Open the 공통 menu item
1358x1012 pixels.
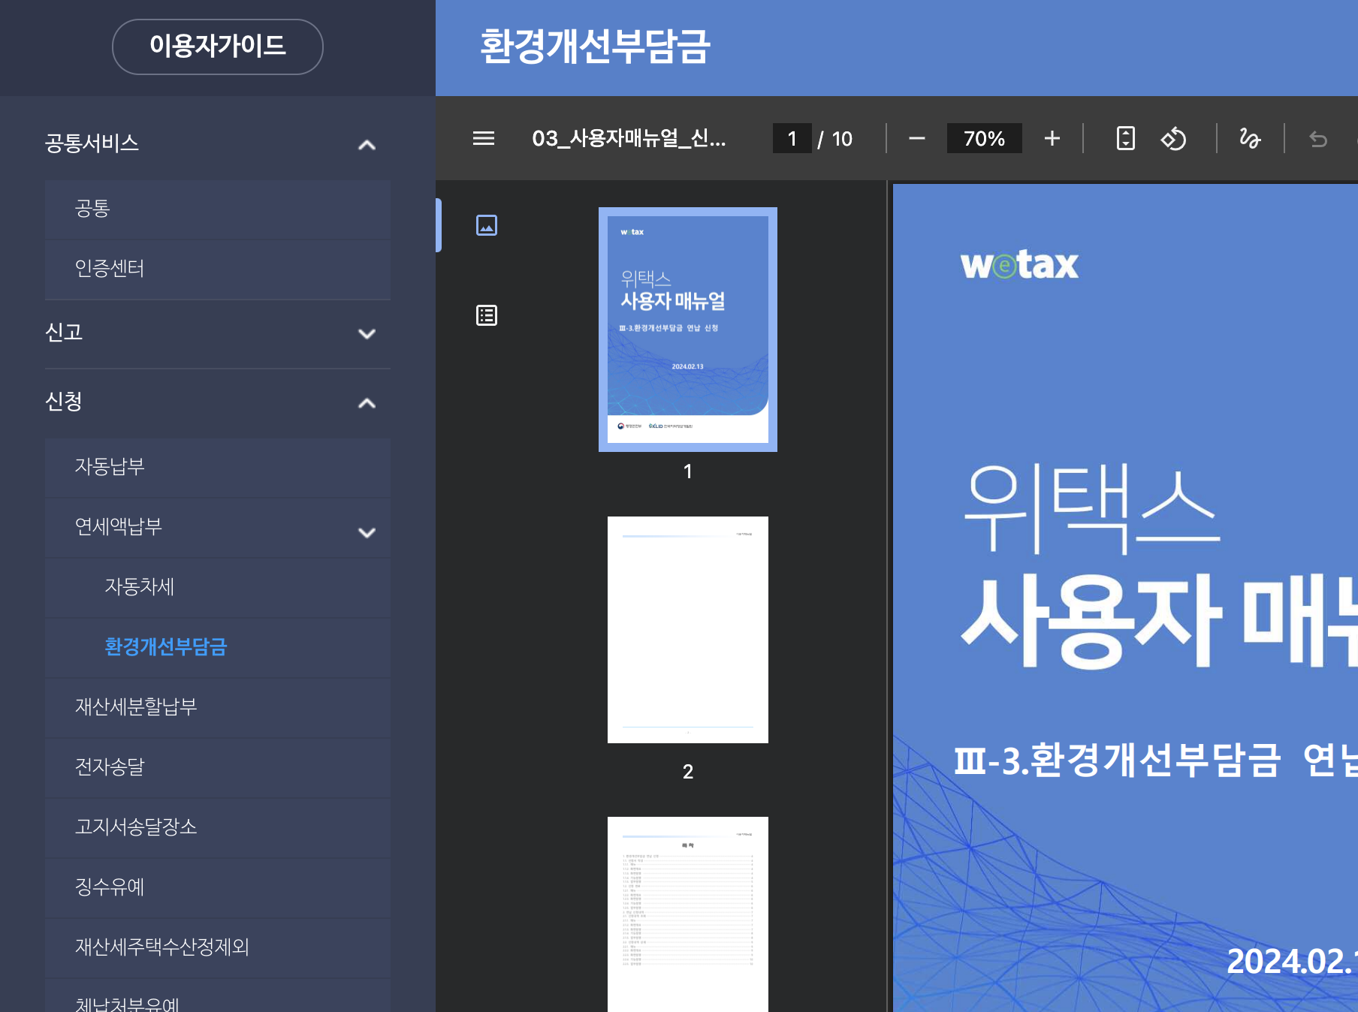[x=218, y=209]
